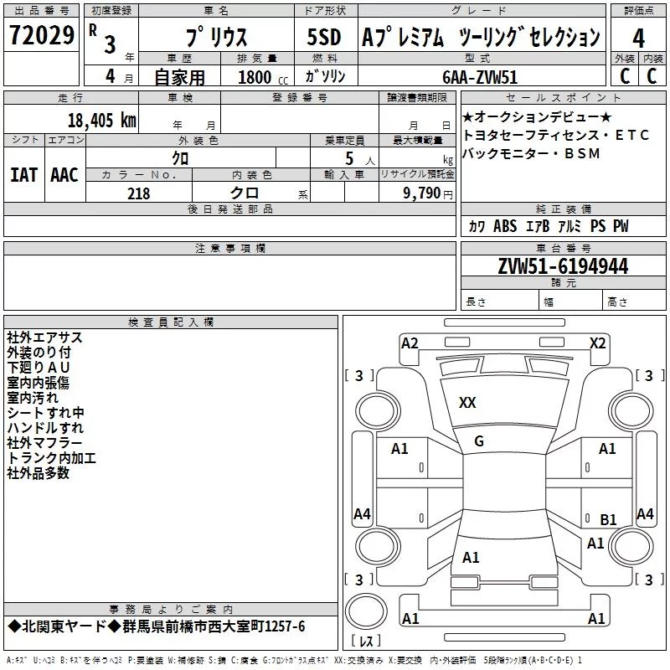Viewport: 670px width, 670px height.
Task: Click the overall grade score 4
Action: pos(638,38)
